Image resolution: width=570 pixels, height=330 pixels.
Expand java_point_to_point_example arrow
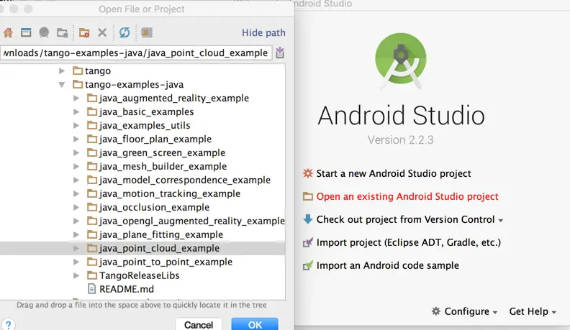point(76,262)
